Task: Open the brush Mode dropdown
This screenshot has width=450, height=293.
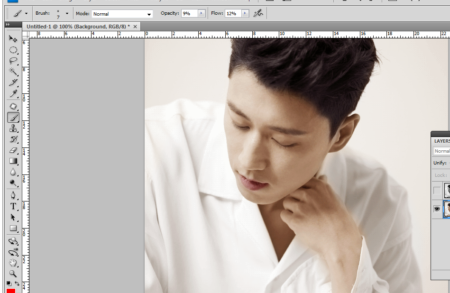Action: coord(122,14)
